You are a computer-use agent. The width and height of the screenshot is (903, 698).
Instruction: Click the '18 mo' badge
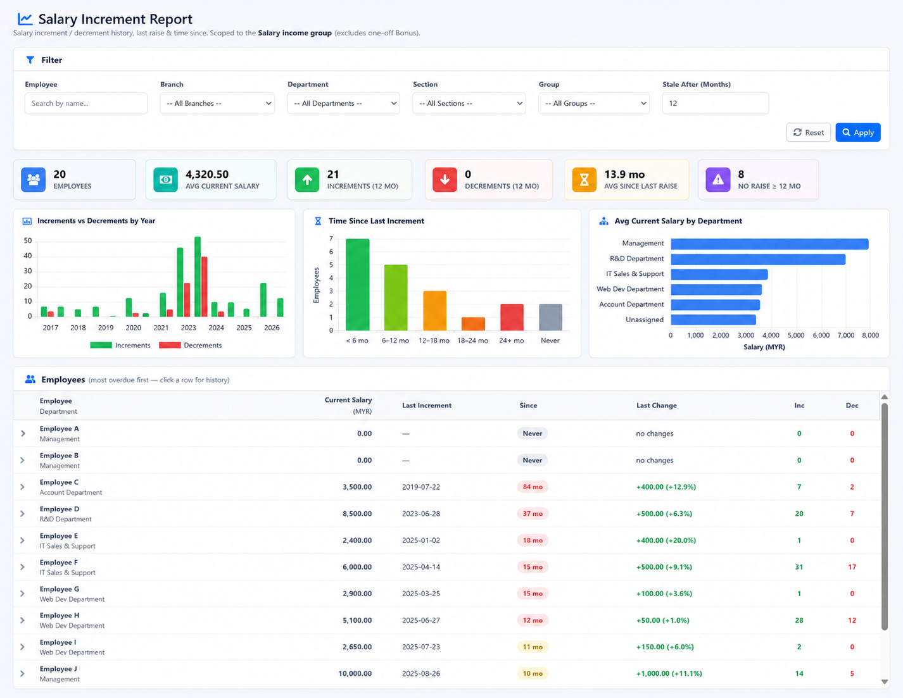click(533, 540)
